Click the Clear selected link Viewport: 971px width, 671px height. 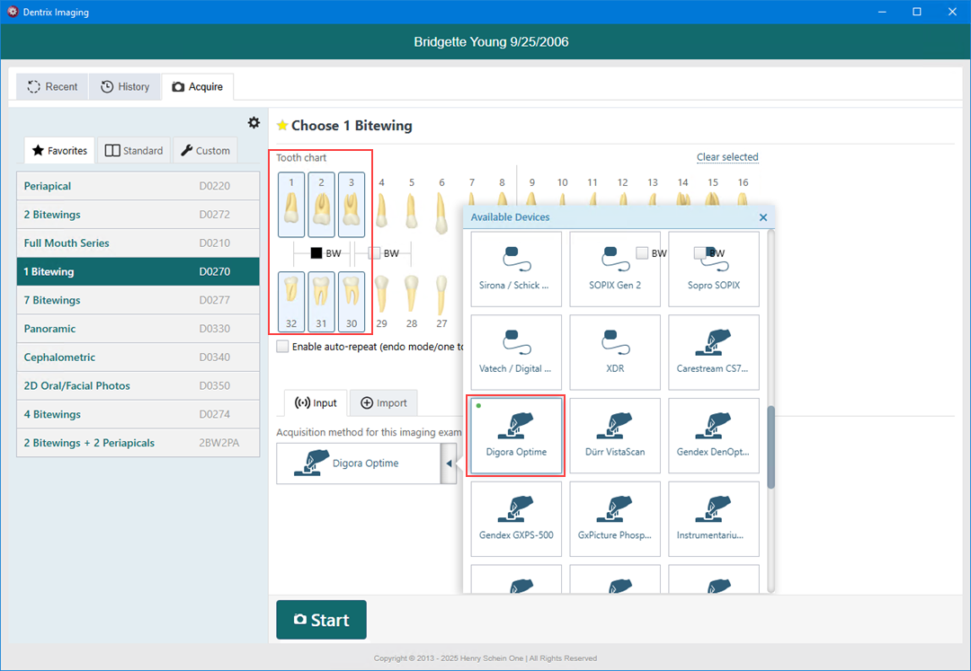point(726,157)
